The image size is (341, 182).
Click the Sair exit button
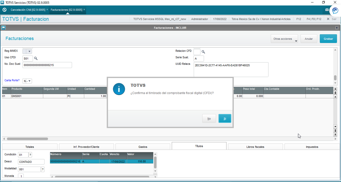tap(332, 19)
